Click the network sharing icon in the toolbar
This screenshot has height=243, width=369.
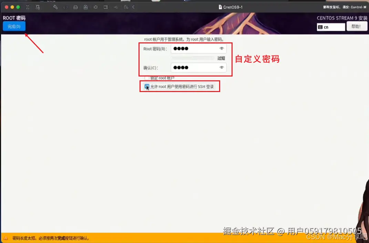click(126, 7)
